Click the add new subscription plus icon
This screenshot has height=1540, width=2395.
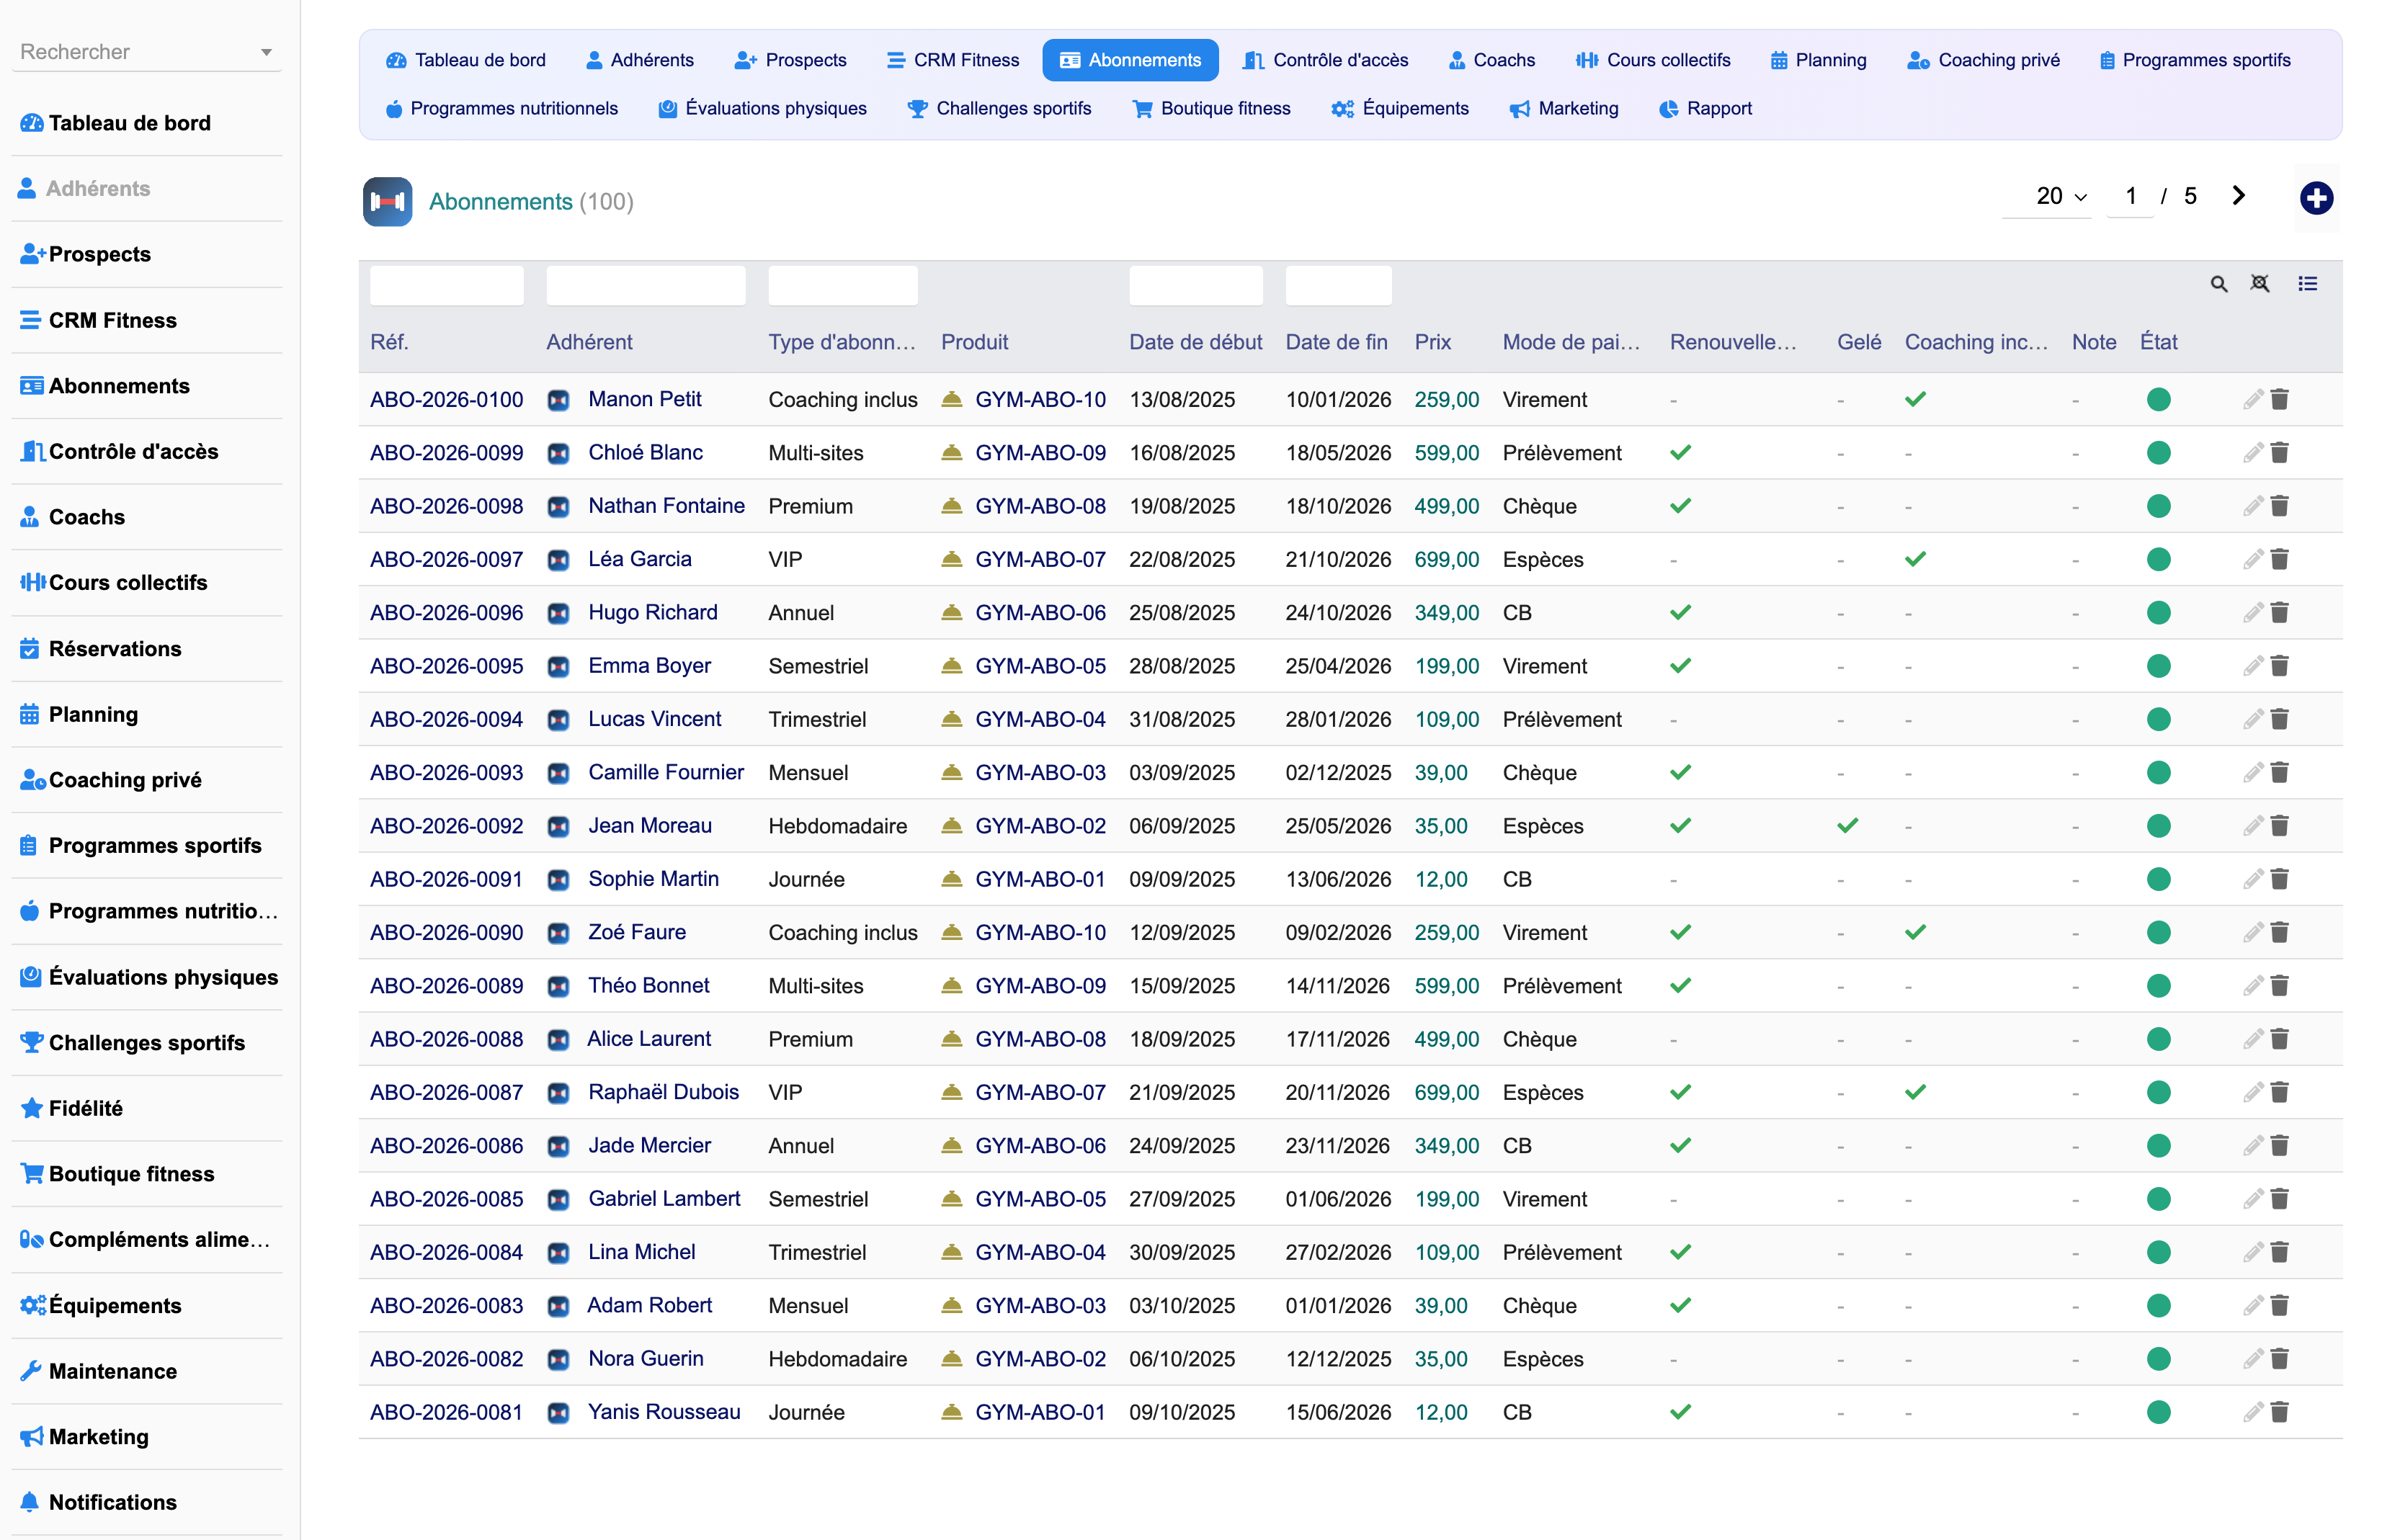tap(2316, 197)
